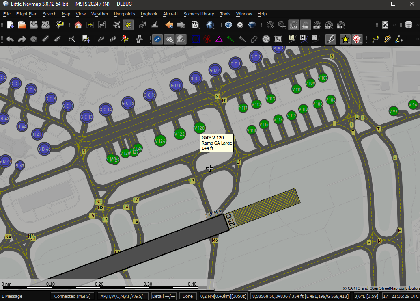Viewport: 420px width, 301px height.
Task: Toggle the airspaces radar circle button
Action: [x=270, y=25]
